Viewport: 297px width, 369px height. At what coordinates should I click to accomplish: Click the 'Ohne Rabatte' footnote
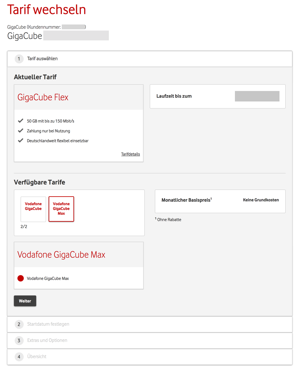point(168,219)
